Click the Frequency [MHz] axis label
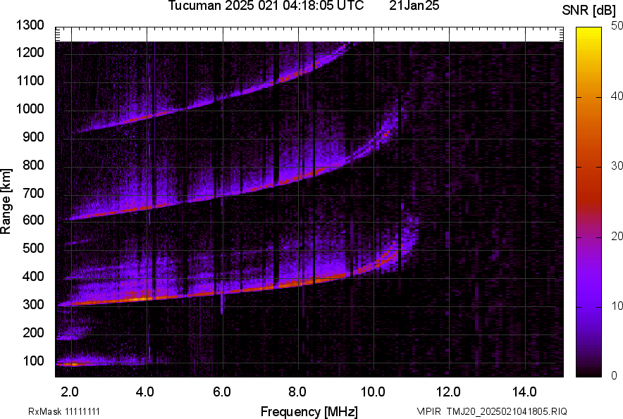The height and width of the screenshot is (419, 623). [x=309, y=411]
